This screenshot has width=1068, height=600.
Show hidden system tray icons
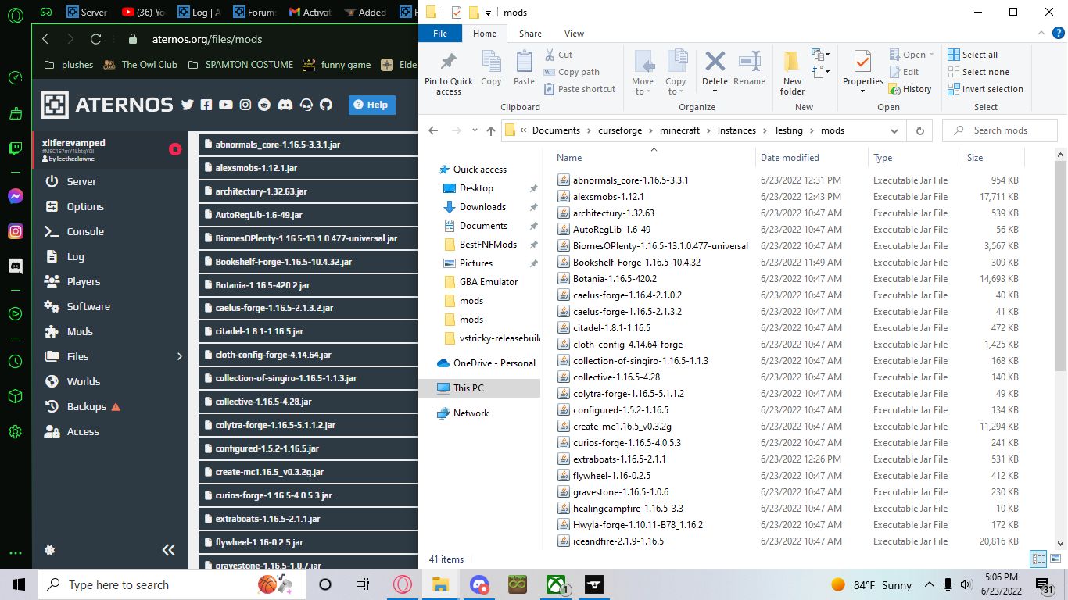click(930, 585)
